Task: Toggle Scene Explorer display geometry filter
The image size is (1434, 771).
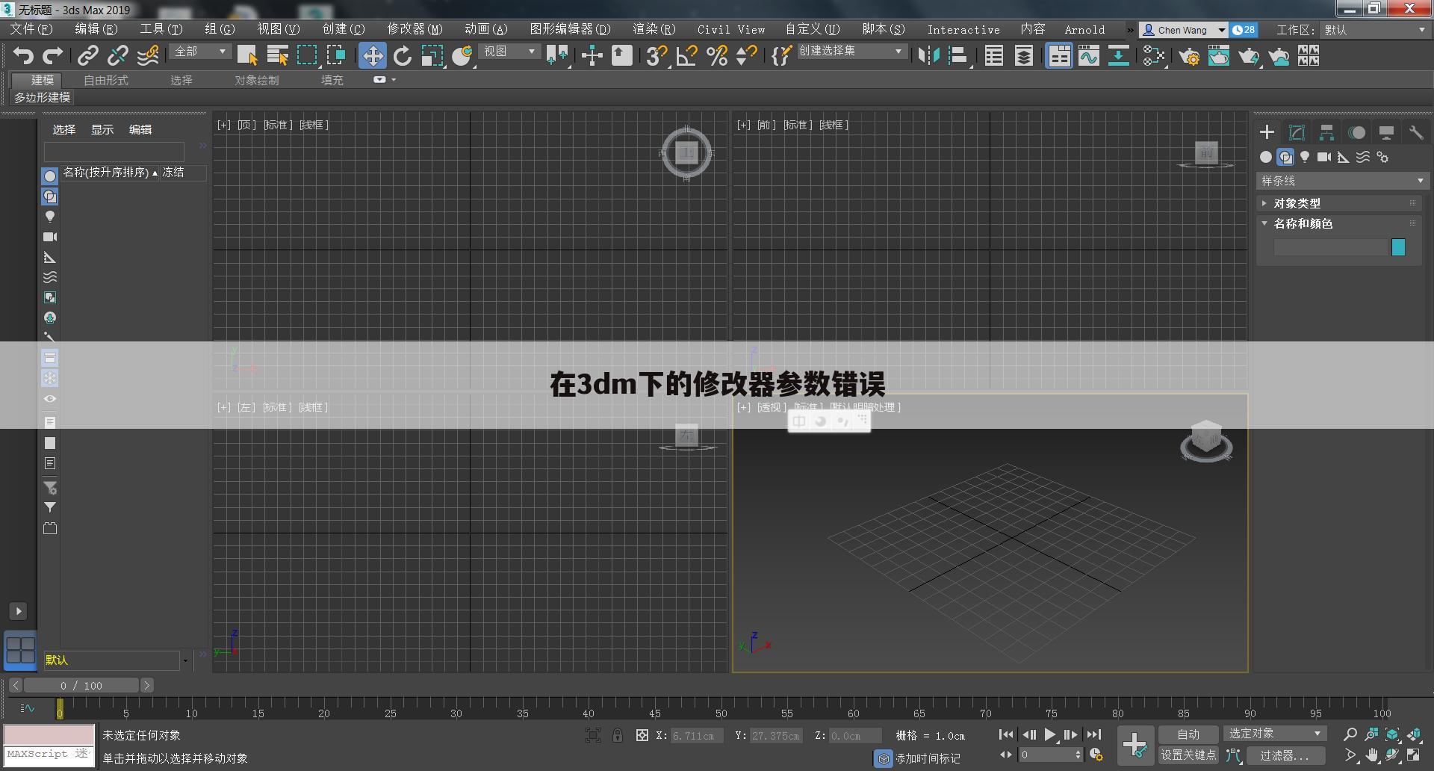Action: (x=50, y=176)
